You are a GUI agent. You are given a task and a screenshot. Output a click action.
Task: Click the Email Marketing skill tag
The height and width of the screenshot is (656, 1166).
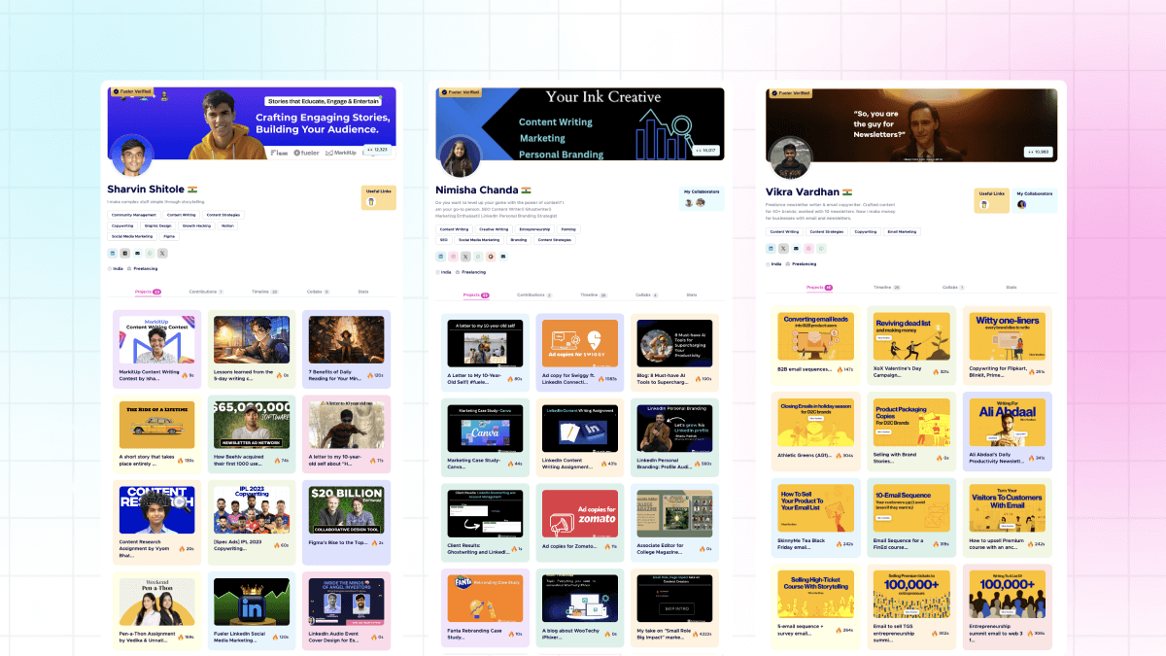[x=901, y=232]
